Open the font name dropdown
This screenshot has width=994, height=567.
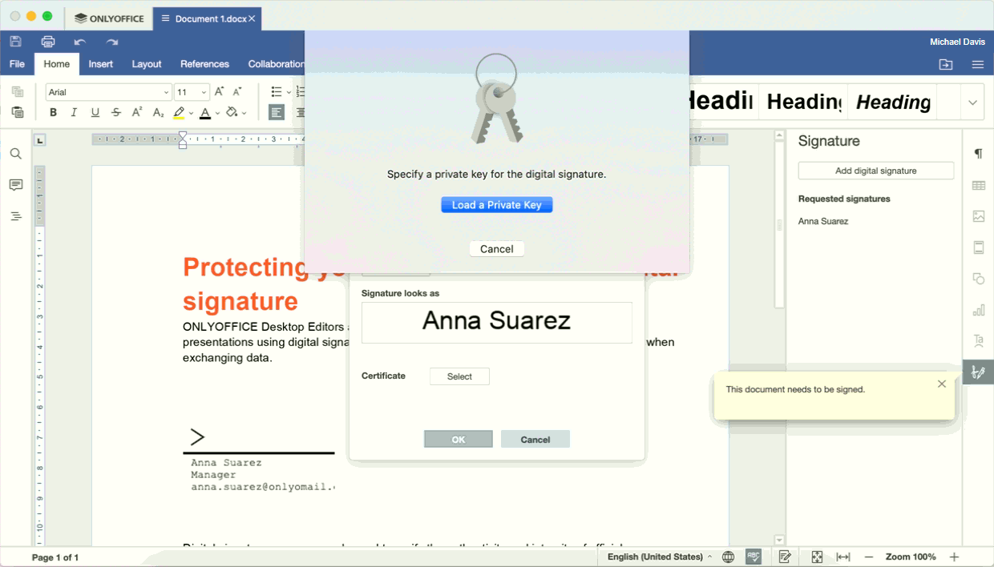click(165, 91)
